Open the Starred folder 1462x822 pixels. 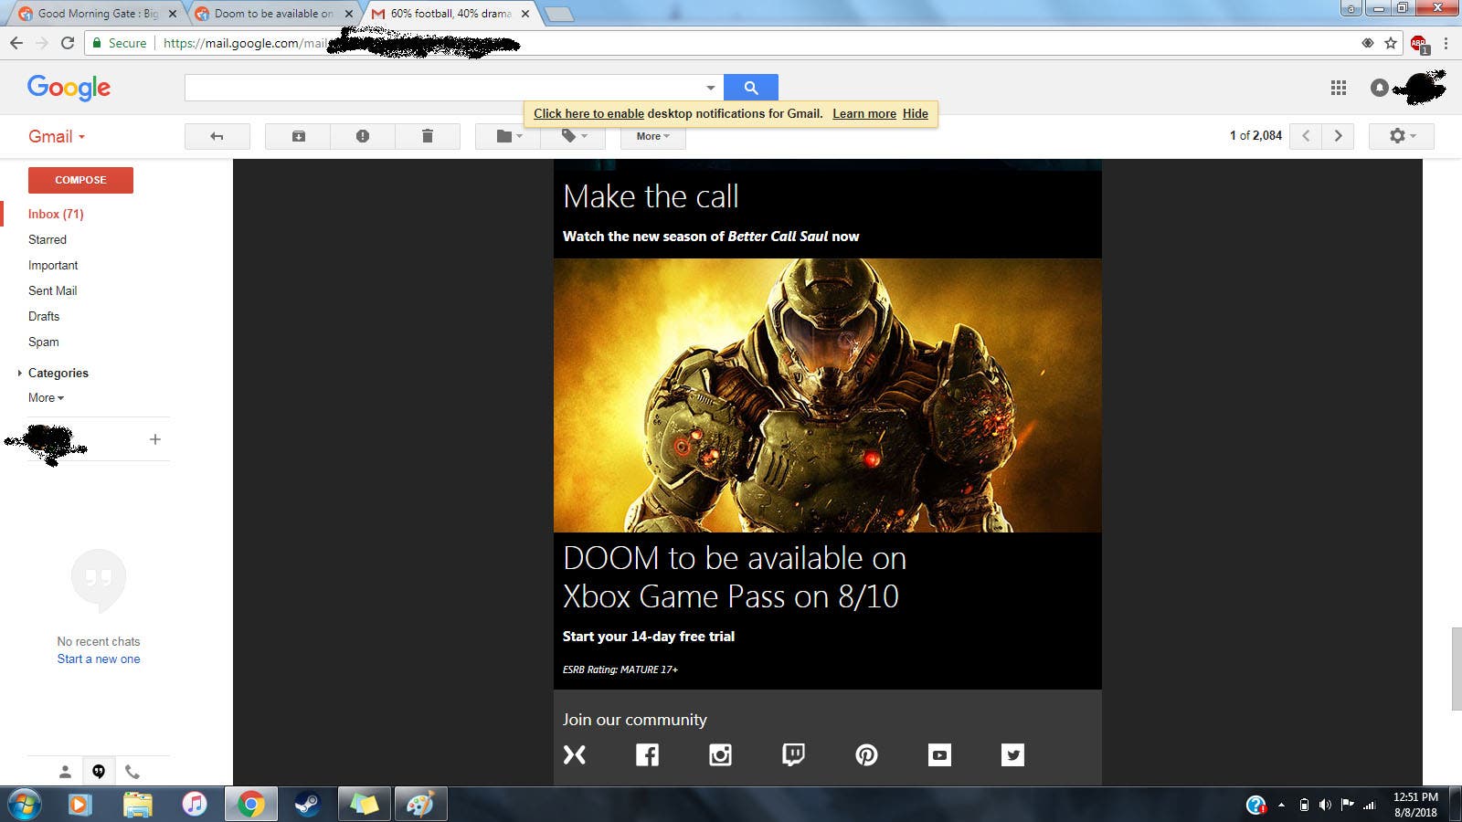48,239
